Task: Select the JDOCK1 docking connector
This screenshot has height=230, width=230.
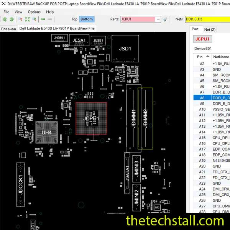Action: point(21,185)
